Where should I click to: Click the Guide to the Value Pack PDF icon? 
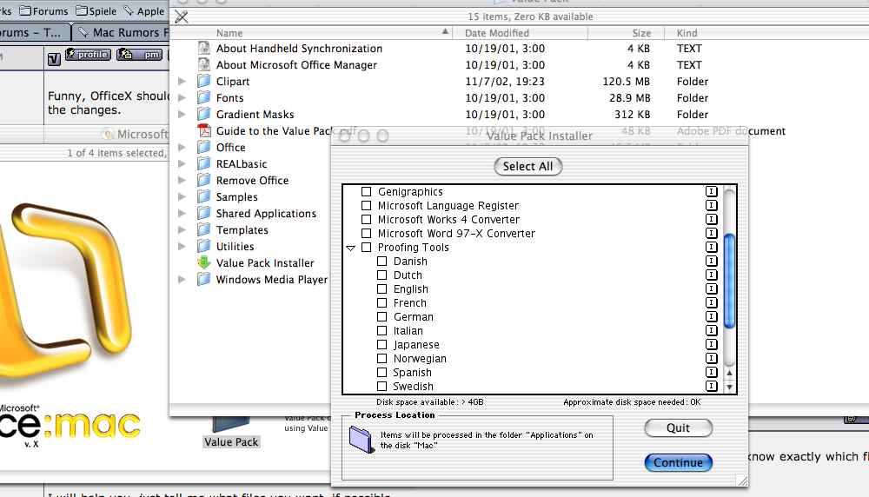tap(204, 130)
